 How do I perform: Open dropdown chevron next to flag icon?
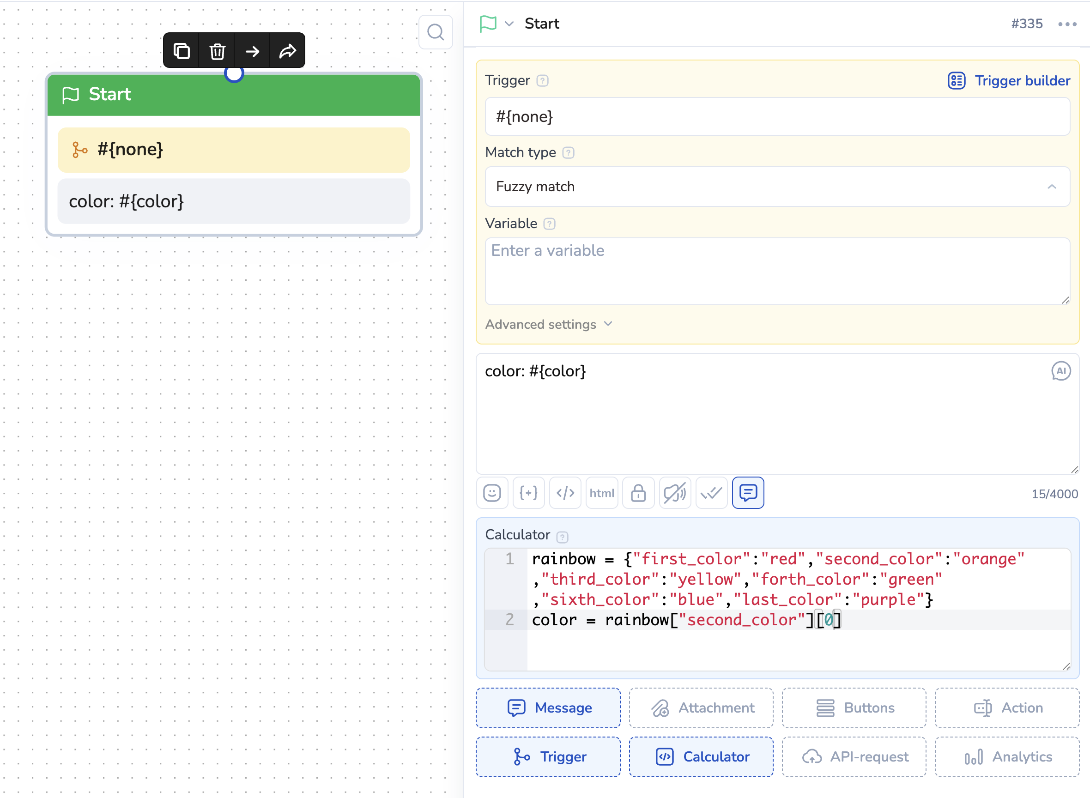[509, 24]
